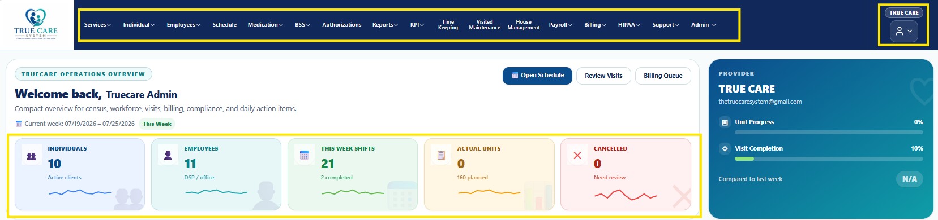
Task: Expand the KPI dropdown menu
Action: 417,25
